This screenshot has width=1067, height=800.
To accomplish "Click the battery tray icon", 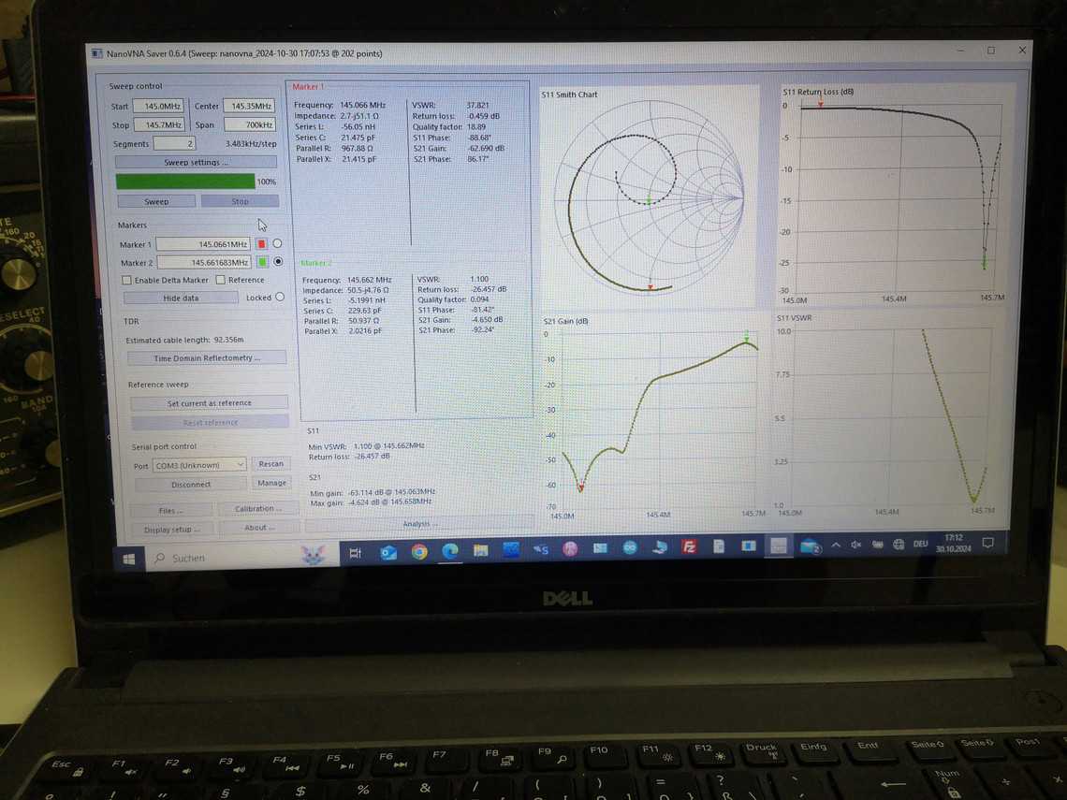I will pos(878,545).
